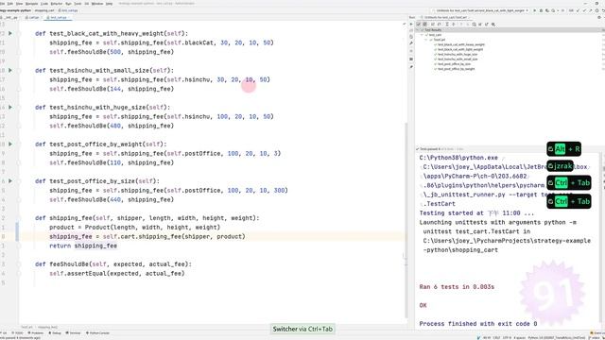This screenshot has height=340, width=605.
Task: Open the Python Console tool window
Action: (98, 333)
